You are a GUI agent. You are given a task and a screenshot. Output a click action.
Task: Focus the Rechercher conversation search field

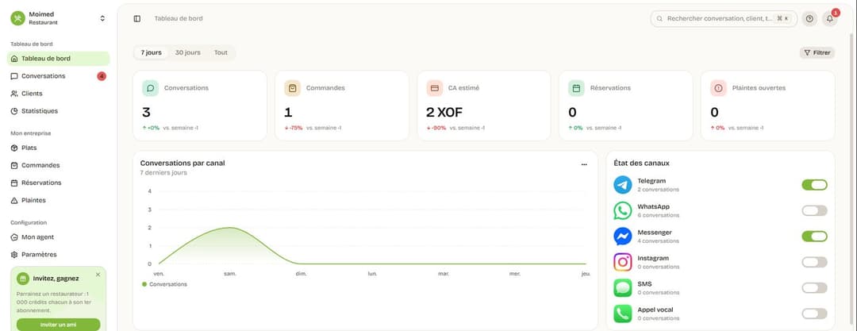pyautogui.click(x=724, y=18)
